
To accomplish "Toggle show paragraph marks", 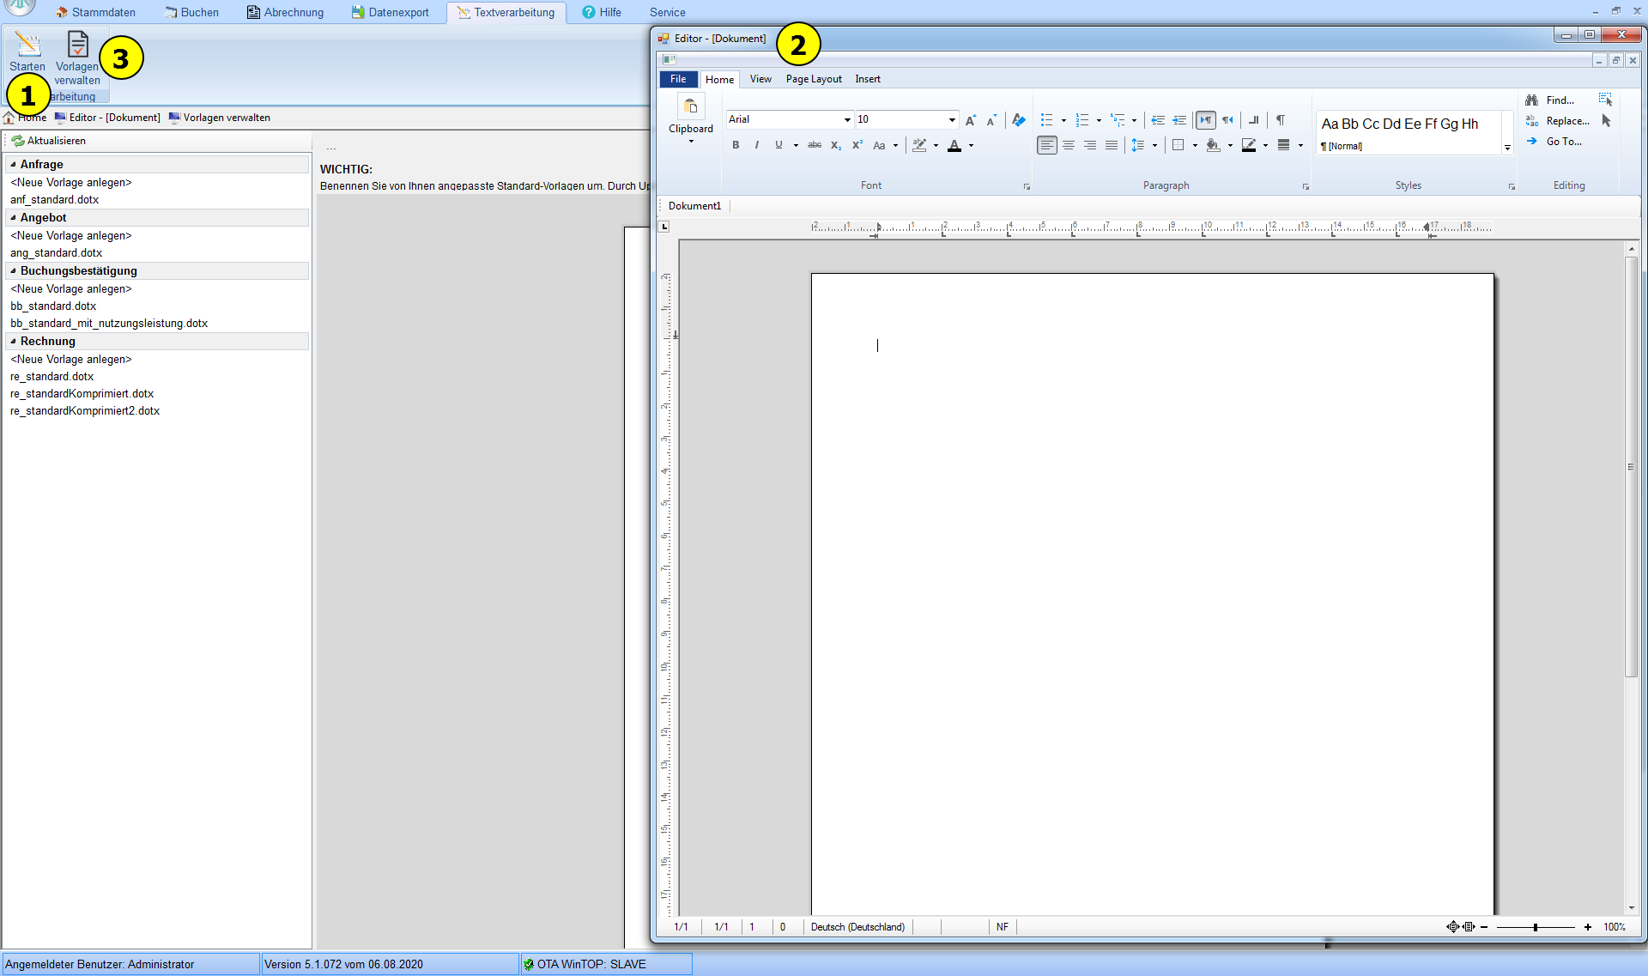I will 1280,120.
